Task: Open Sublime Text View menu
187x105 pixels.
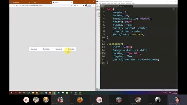Action: (112, 3)
